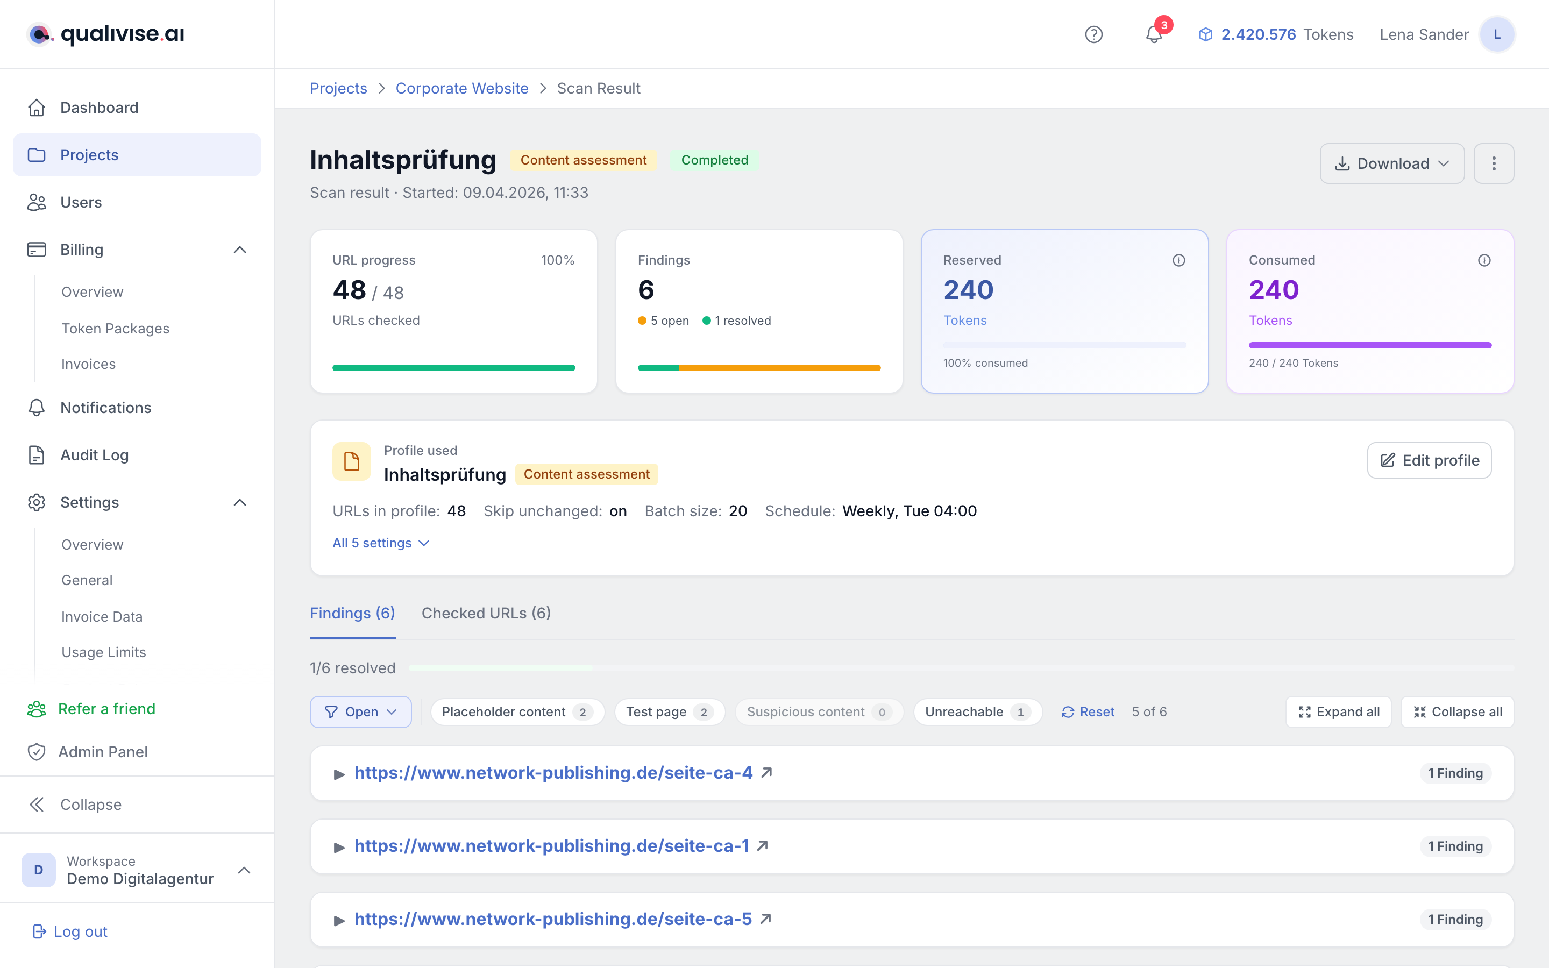1549x968 pixels.
Task: Expand All 5 settings
Action: tap(381, 543)
